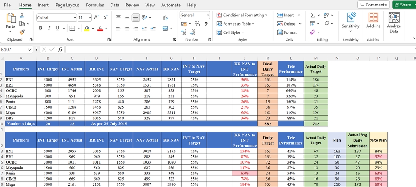Viewport: 416px width, 187px height.
Task: Click the Clear eraser icon
Action: click(312, 32)
